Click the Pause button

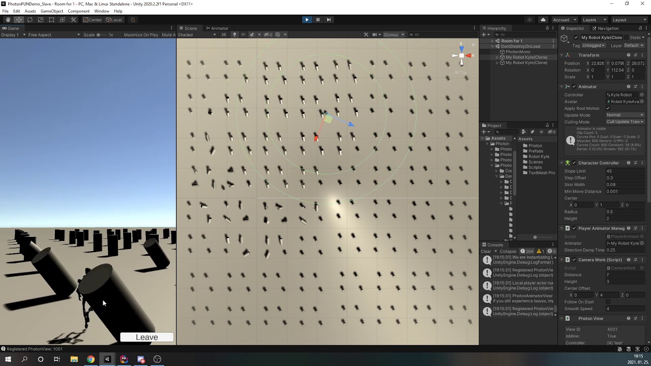pos(318,20)
